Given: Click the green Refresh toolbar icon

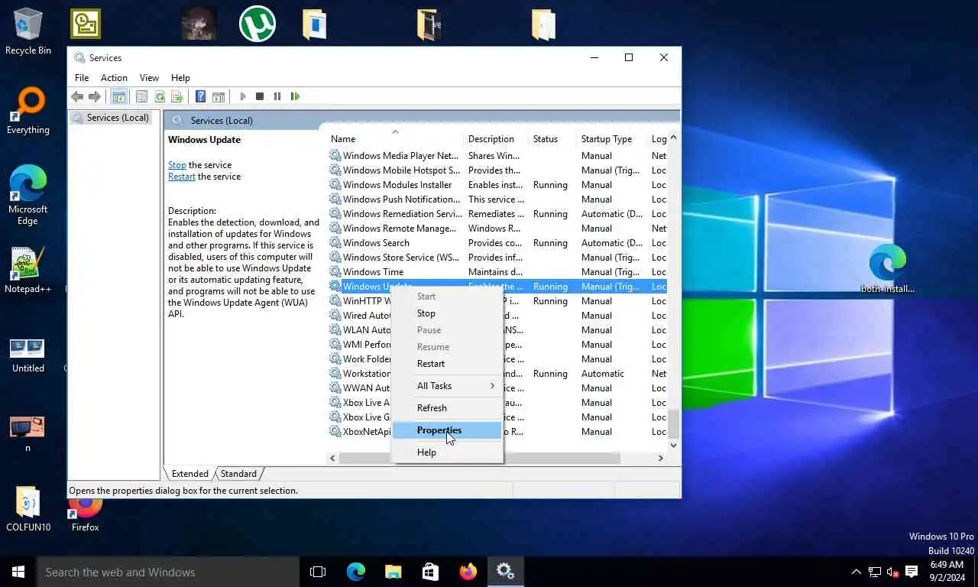Looking at the screenshot, I should click(x=160, y=96).
